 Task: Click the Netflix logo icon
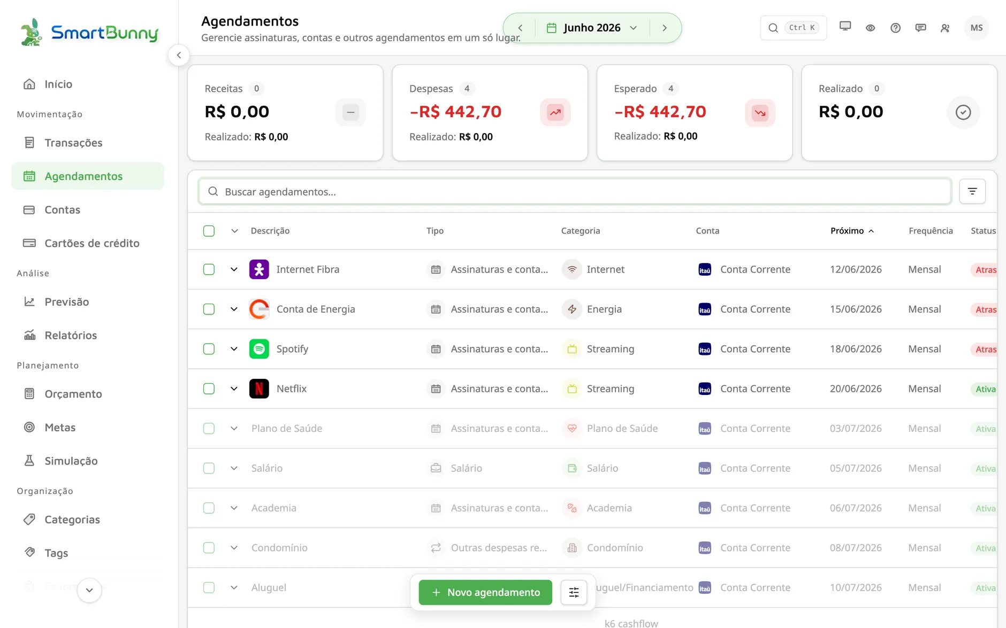259,389
